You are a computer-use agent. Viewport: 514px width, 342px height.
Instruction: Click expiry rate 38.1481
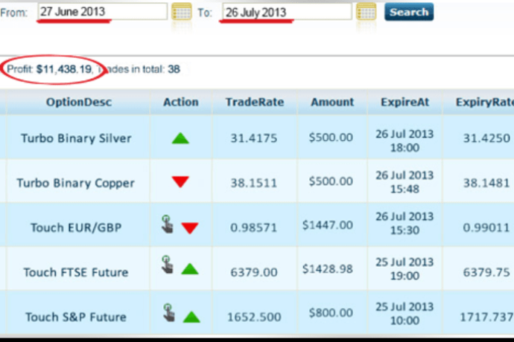pos(486,183)
